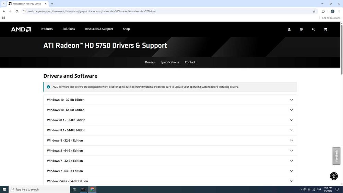Click the taskbar clock and date

tap(328, 189)
